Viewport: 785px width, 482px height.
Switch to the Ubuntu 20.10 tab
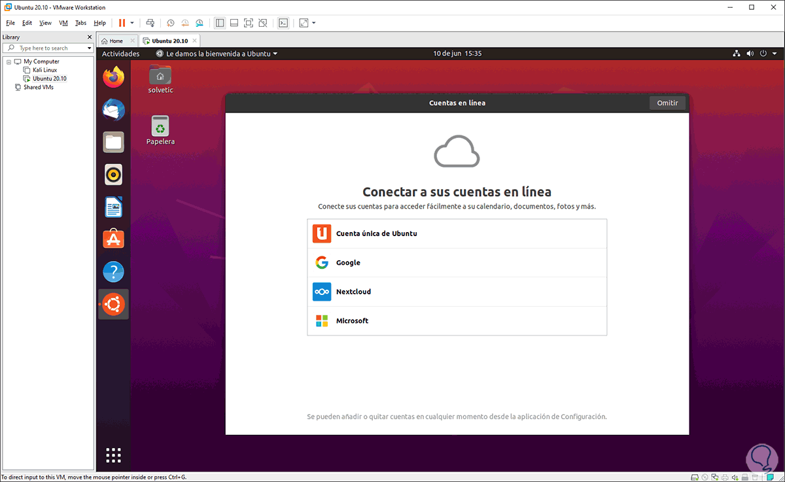170,41
